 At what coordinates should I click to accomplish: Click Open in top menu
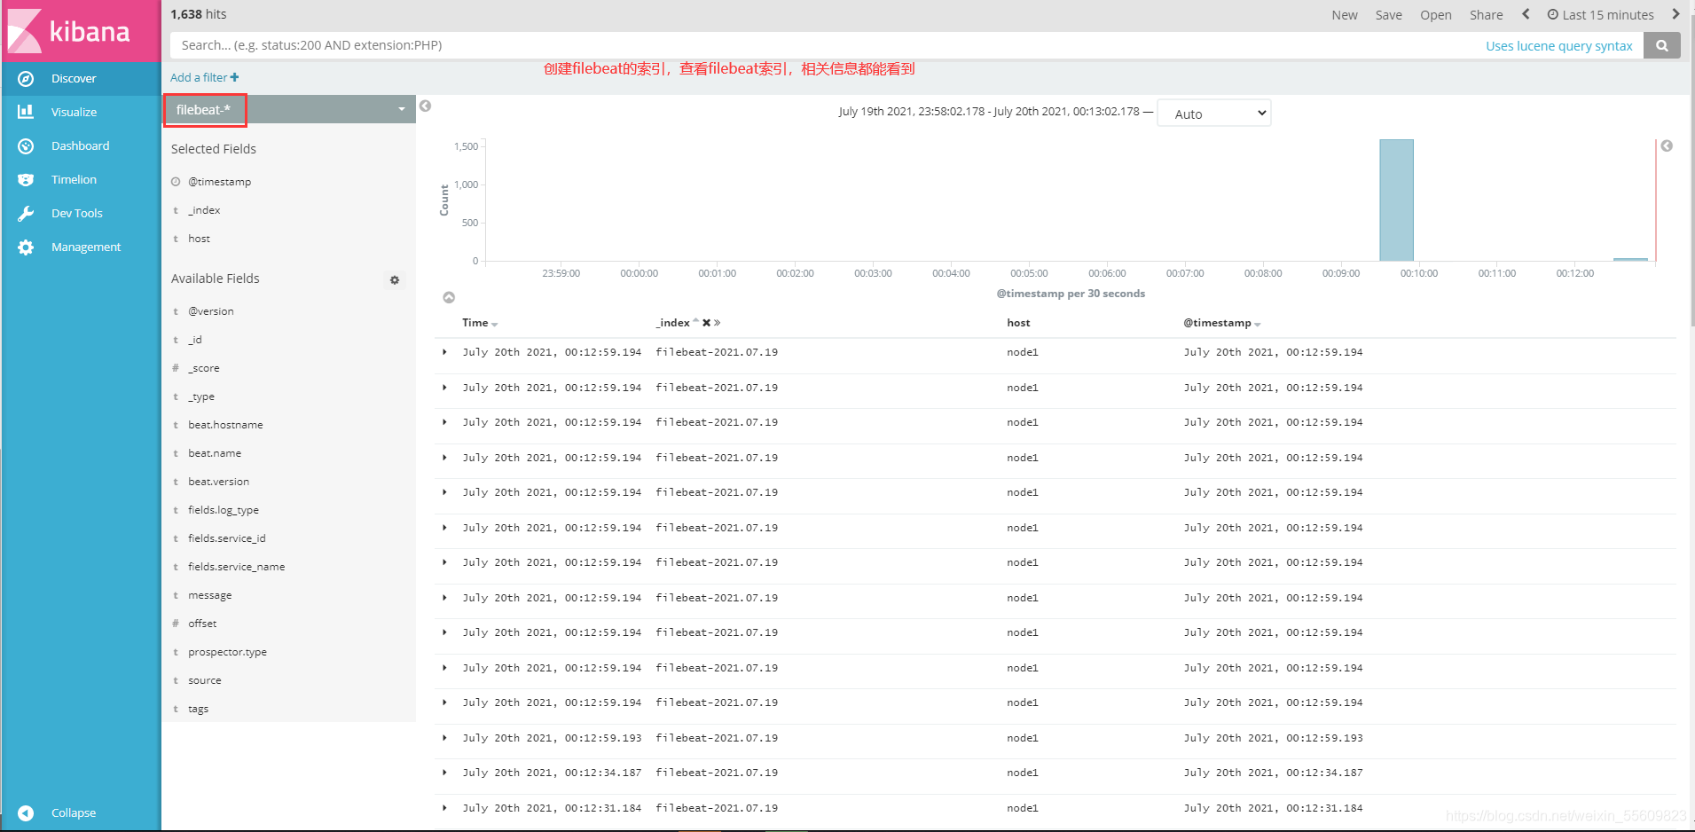[1436, 15]
